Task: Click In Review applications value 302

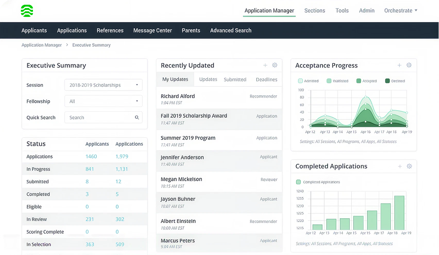Action: (120, 219)
